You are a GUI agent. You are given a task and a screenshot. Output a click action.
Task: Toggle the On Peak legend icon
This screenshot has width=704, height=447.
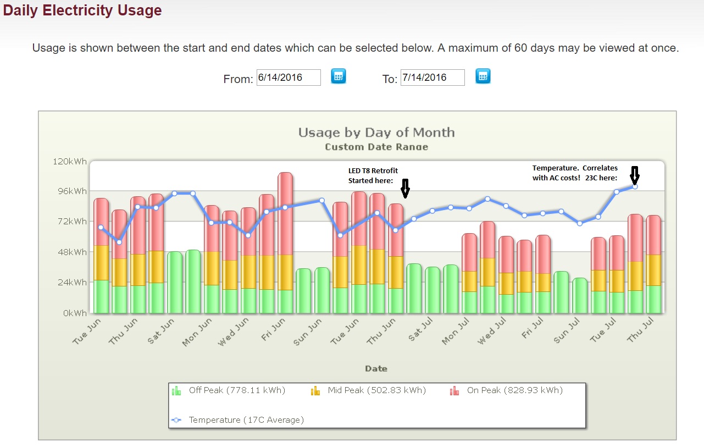click(x=454, y=391)
